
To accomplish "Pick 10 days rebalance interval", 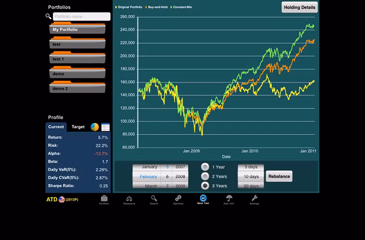I will pyautogui.click(x=251, y=177).
